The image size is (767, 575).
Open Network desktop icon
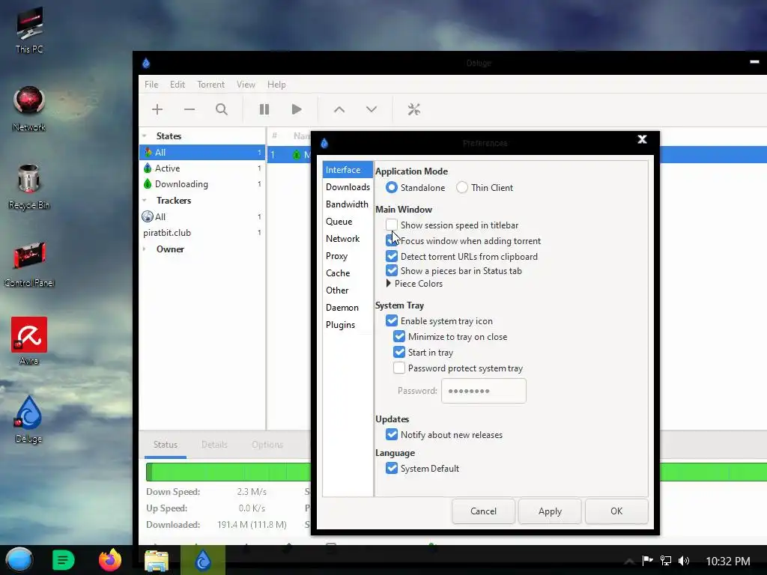click(29, 108)
